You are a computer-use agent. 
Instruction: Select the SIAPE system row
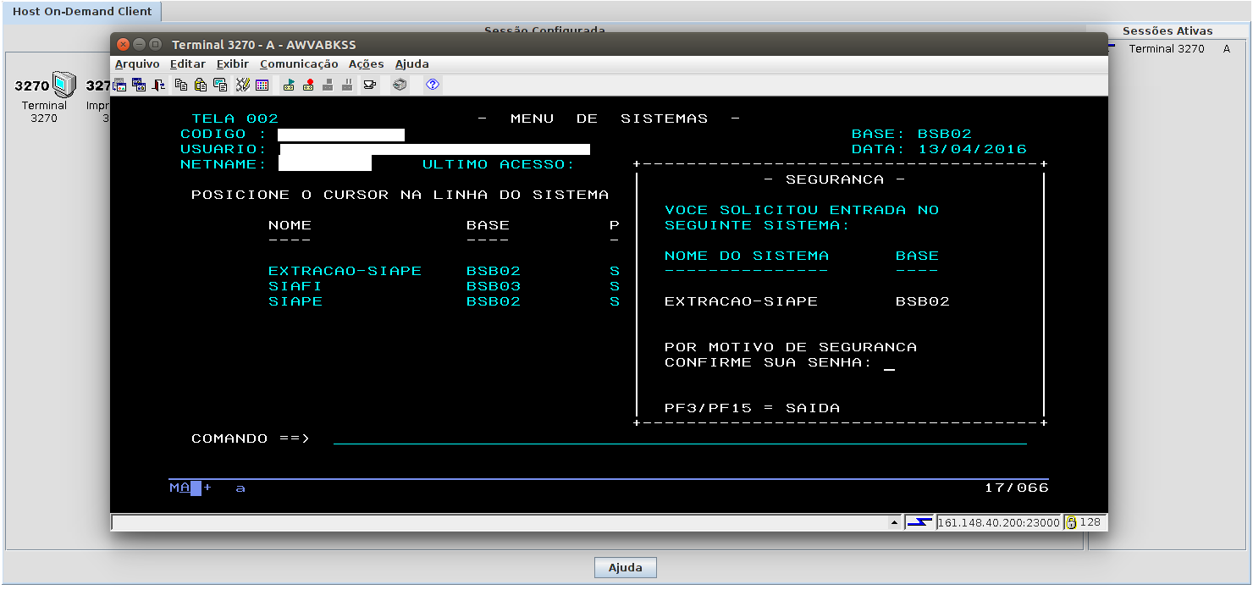tap(444, 301)
